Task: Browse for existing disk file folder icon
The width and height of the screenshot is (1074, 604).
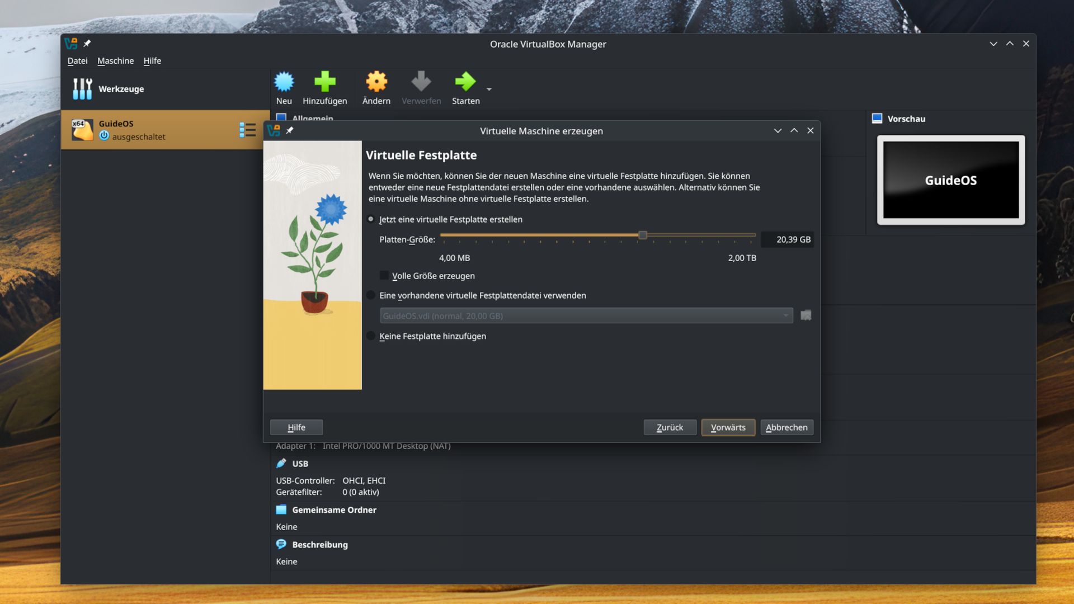Action: (805, 315)
